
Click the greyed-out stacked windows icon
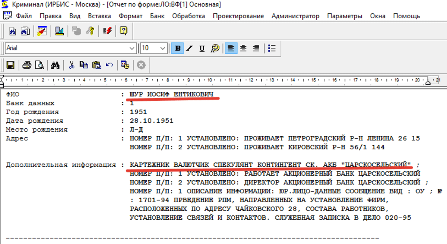77,31
